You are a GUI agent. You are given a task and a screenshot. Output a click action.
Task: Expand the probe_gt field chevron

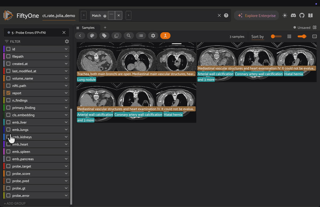pyautogui.click(x=66, y=188)
